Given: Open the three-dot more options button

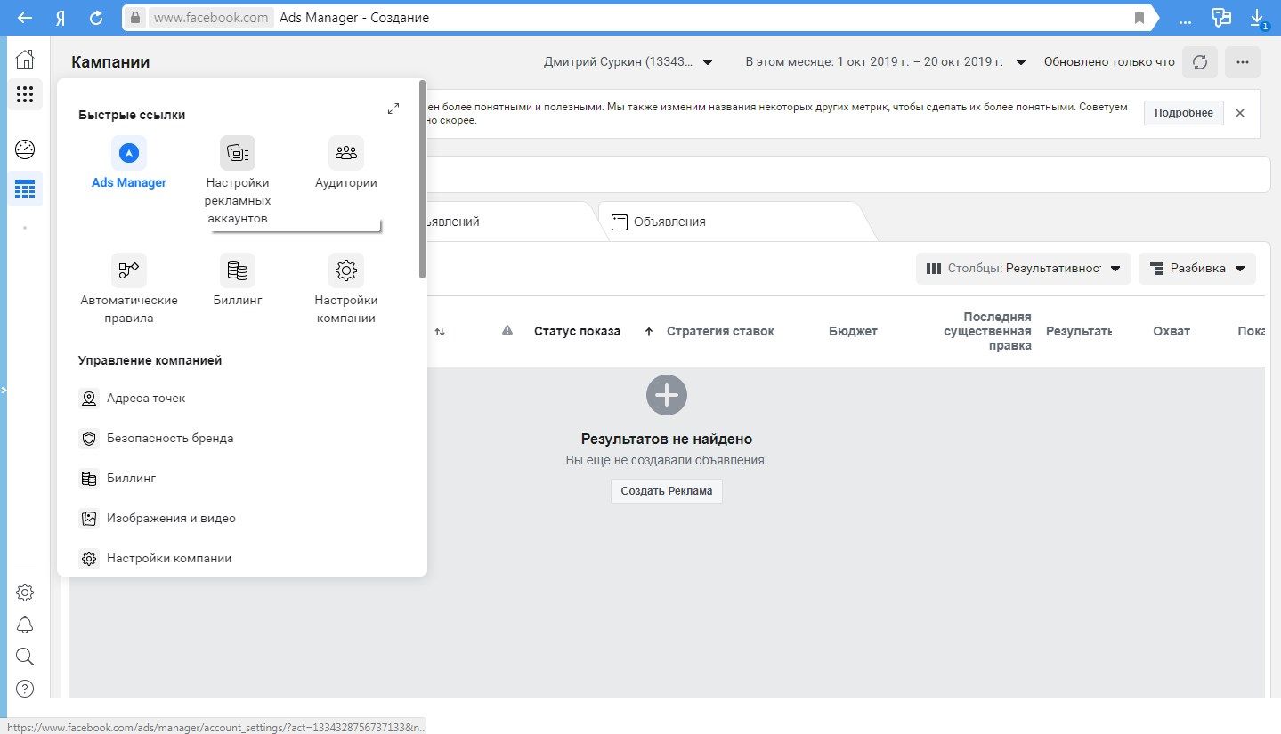Looking at the screenshot, I should pyautogui.click(x=1243, y=62).
